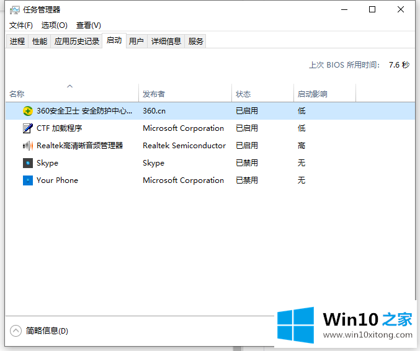The height and width of the screenshot is (351, 420).
Task: Click the Realtek speaker icon
Action: [x=28, y=146]
